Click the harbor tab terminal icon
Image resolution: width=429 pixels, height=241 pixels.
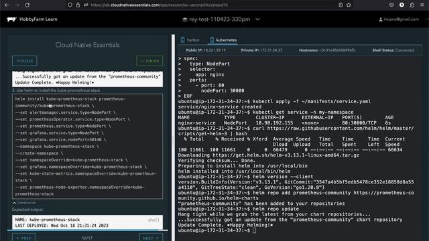(183, 40)
